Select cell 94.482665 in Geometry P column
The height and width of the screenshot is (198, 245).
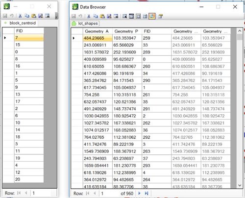pos(127,179)
